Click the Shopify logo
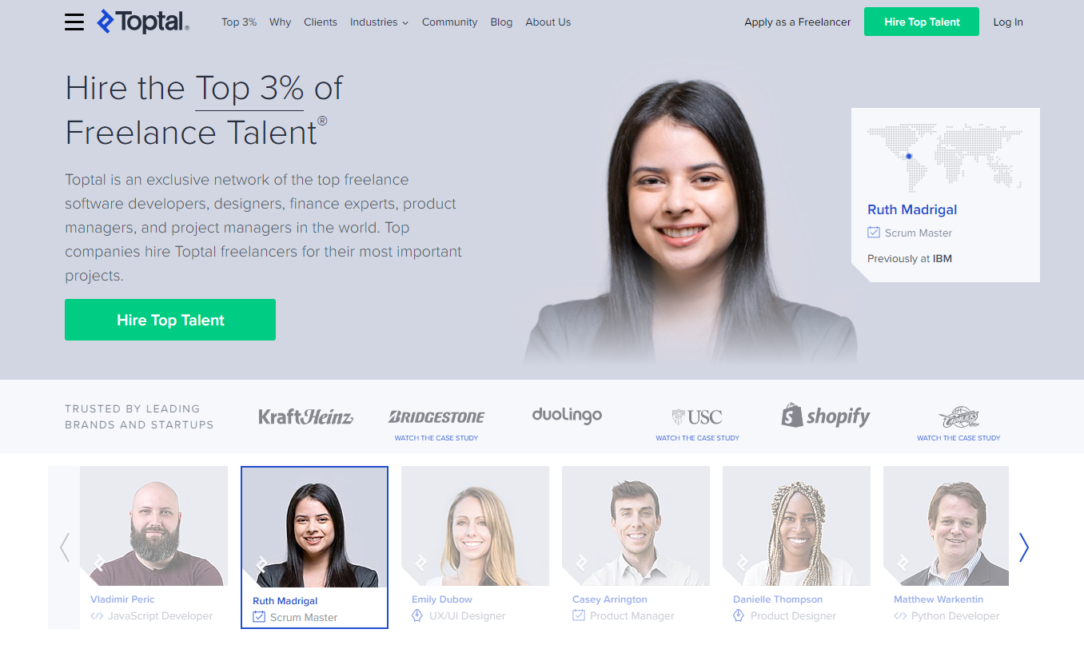 826,416
